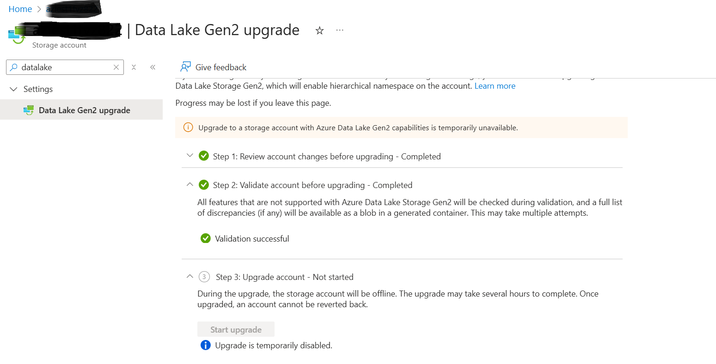Screen dimensions: 716x364
Task: Go to Home breadcrumb link
Action: [x=20, y=9]
